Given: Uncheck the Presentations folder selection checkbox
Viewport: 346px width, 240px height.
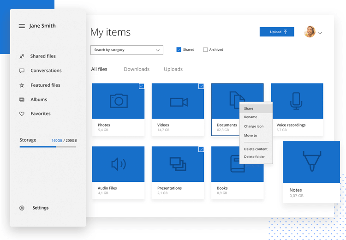Looking at the screenshot, I should [x=201, y=149].
